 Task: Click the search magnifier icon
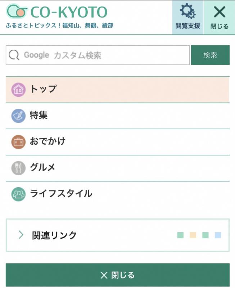pos(14,55)
